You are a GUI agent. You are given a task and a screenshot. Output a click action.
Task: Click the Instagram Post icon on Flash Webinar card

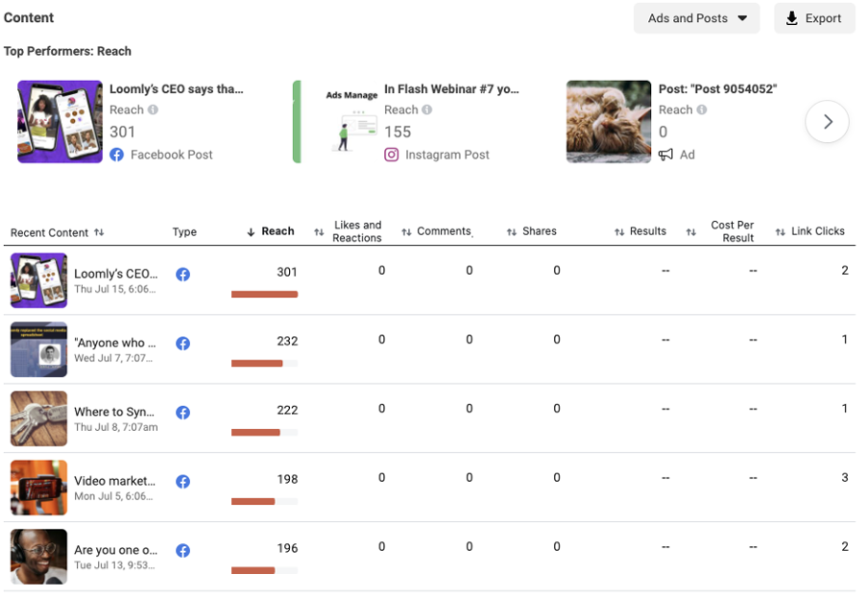(x=391, y=155)
